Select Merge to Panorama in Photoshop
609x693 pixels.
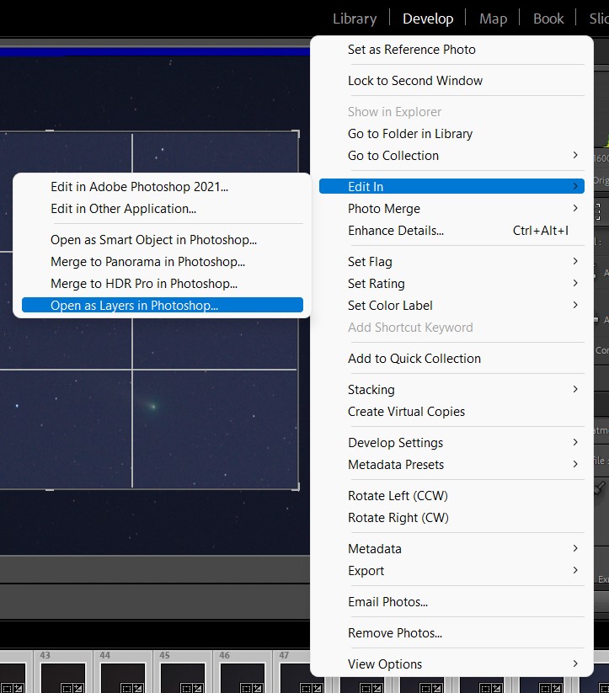click(x=163, y=262)
